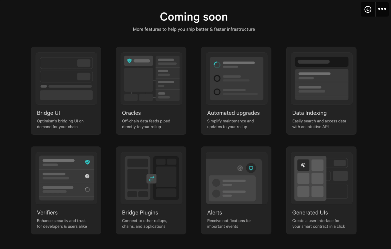Click the Automated upgrades heading
The width and height of the screenshot is (391, 249).
pos(233,113)
